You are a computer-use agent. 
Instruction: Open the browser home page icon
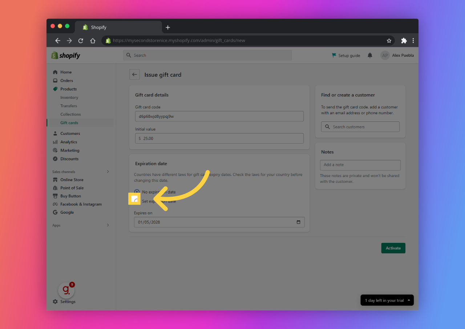tap(93, 41)
